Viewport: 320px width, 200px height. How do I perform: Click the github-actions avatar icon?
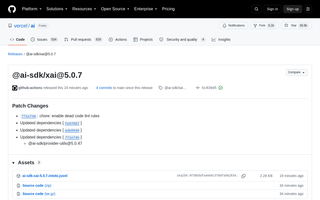point(15,88)
